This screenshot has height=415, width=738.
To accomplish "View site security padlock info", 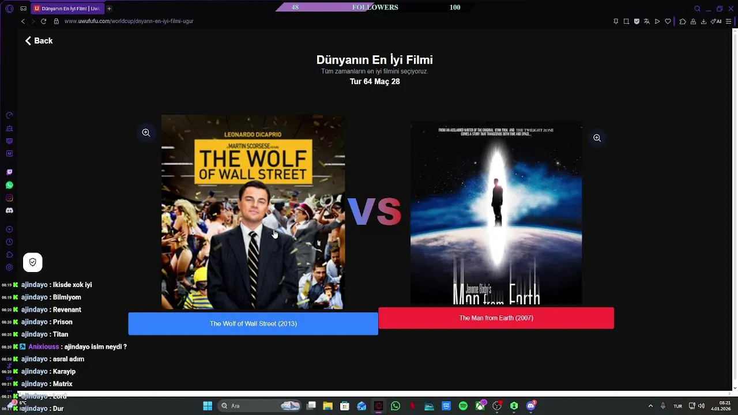I will click(56, 21).
